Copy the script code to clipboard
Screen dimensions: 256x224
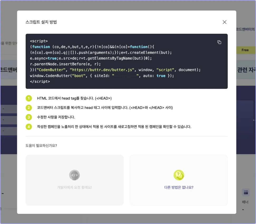(219, 42)
